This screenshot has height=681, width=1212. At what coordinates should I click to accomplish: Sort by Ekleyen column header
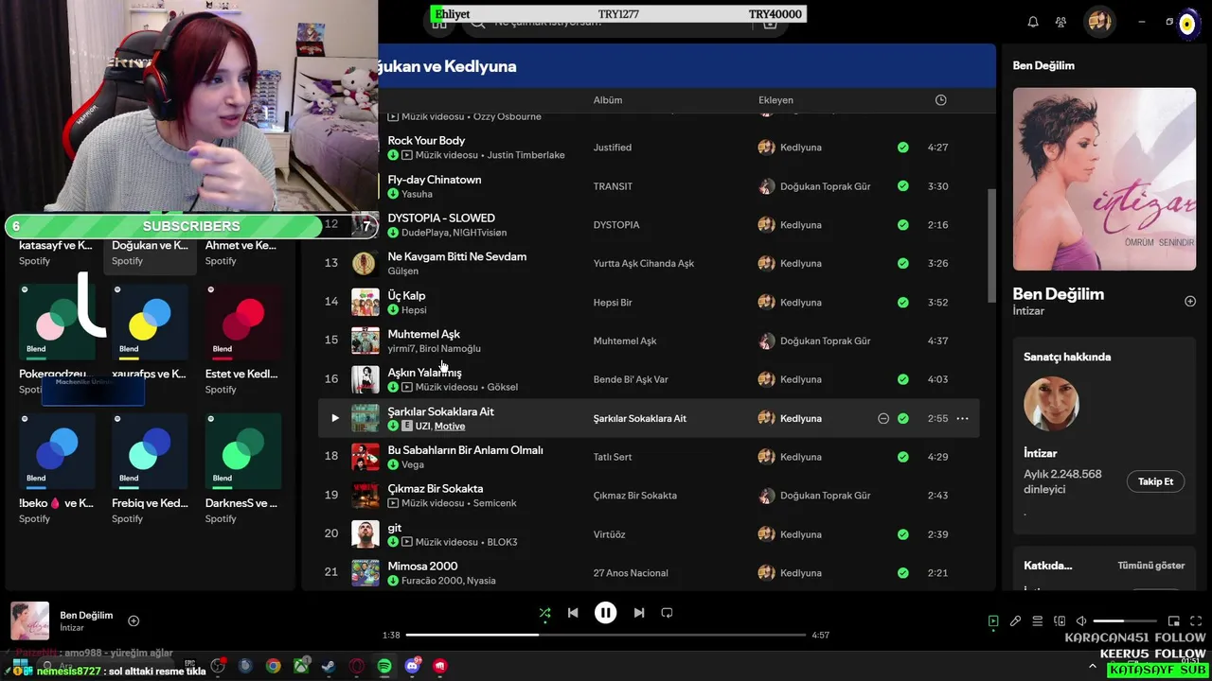[775, 100]
